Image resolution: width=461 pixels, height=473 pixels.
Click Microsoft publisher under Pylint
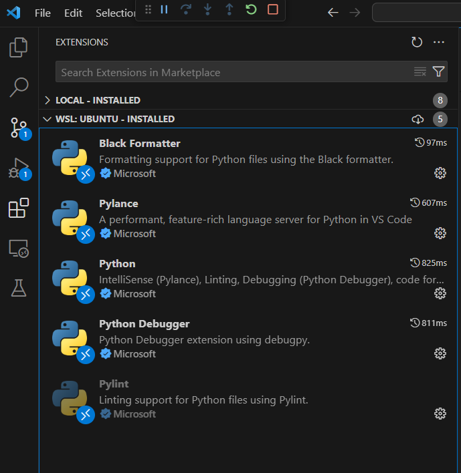134,414
